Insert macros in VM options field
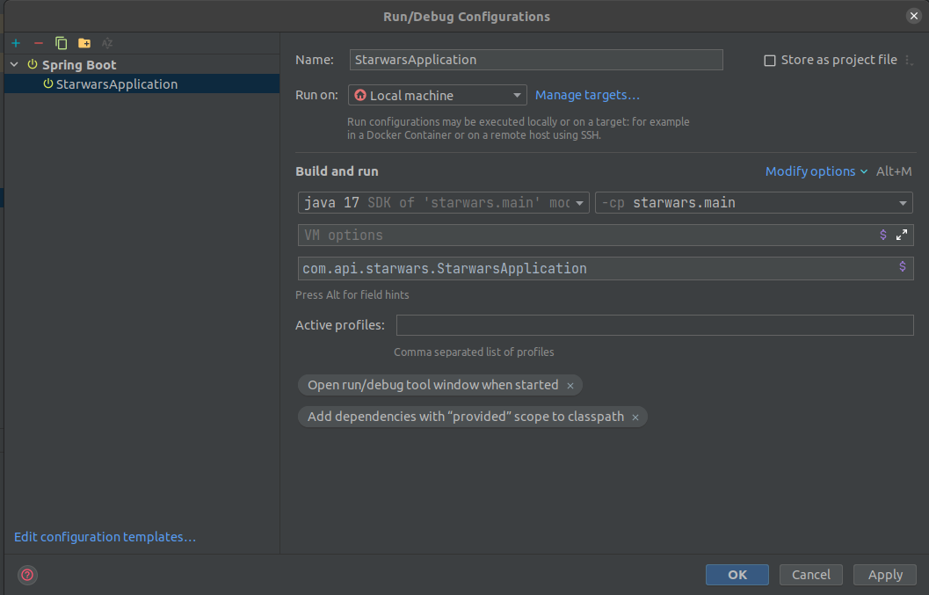This screenshot has width=929, height=595. point(882,235)
